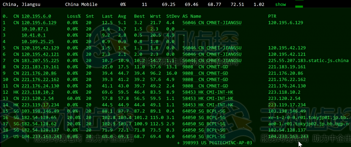Open hop 12 IP link 223.118.10.2
This screenshot has width=351, height=147.
(x=38, y=92)
